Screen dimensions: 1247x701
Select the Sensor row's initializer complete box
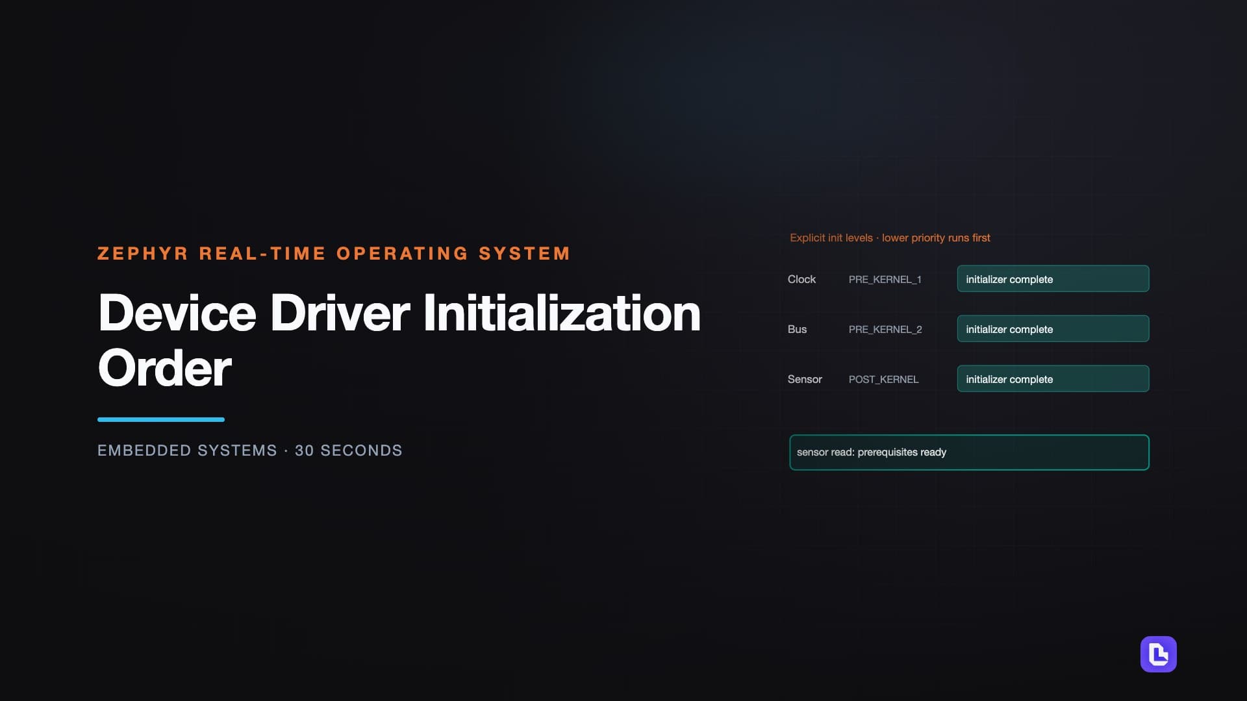pos(1053,378)
